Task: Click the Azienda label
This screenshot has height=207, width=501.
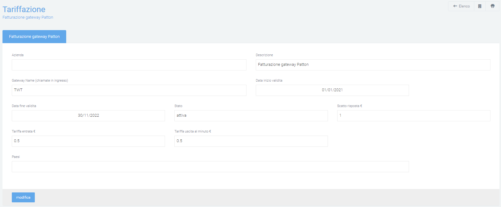Action: [x=18, y=55]
